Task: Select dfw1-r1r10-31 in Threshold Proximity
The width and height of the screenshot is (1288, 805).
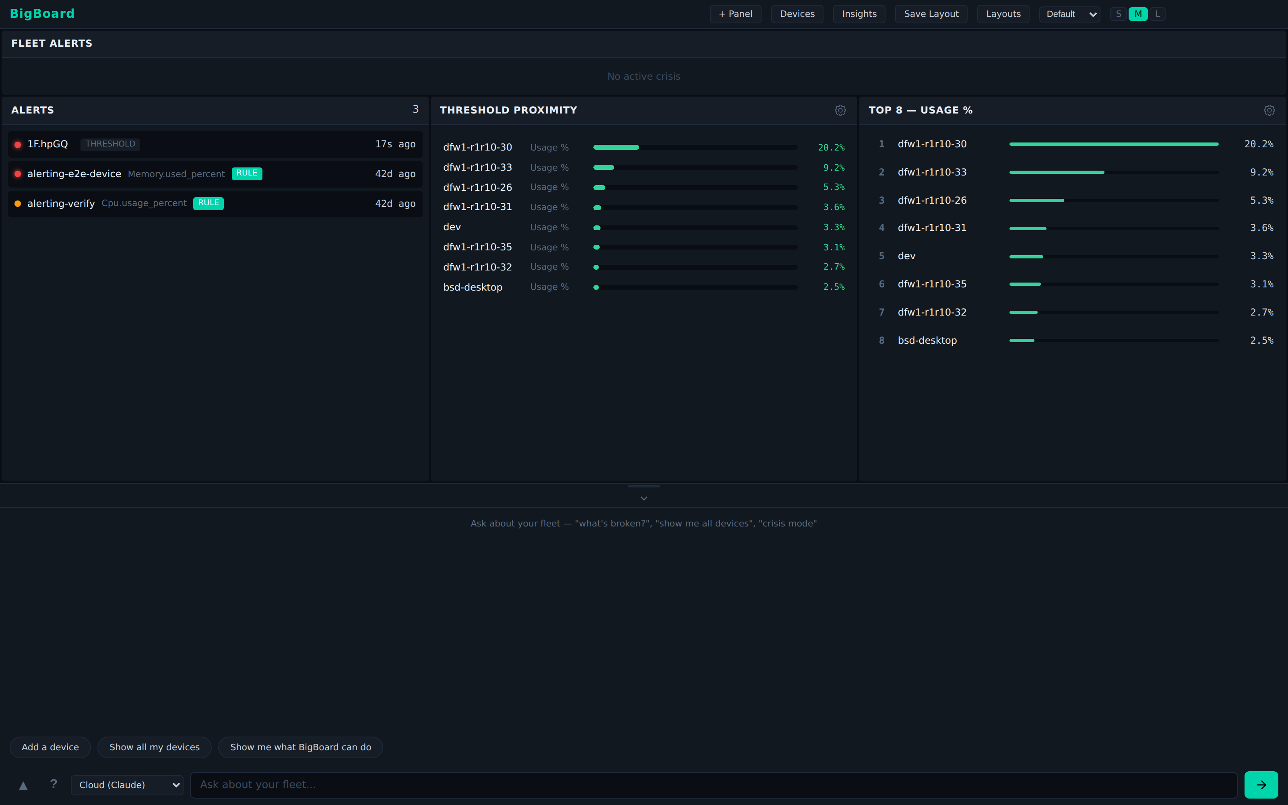Action: 477,207
